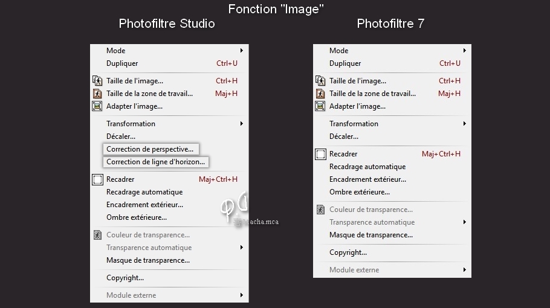550x308 pixels.
Task: Expand Transformation submenu arrow in Photofiltre 7 menu
Action: click(464, 124)
